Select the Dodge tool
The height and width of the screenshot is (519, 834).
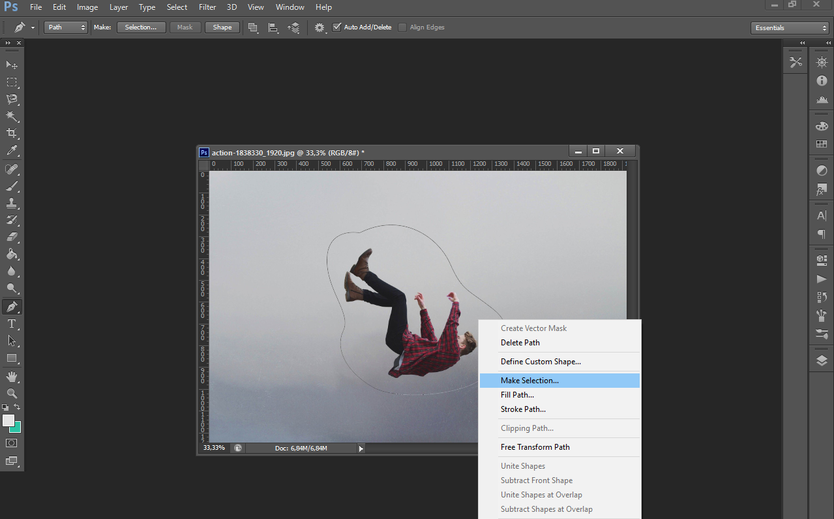click(x=12, y=289)
